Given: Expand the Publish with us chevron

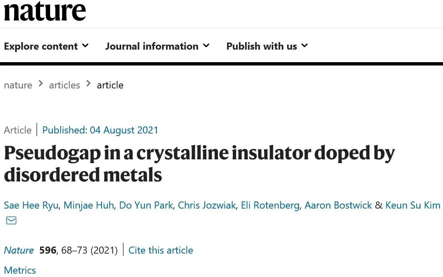Looking at the screenshot, I should pos(305,46).
